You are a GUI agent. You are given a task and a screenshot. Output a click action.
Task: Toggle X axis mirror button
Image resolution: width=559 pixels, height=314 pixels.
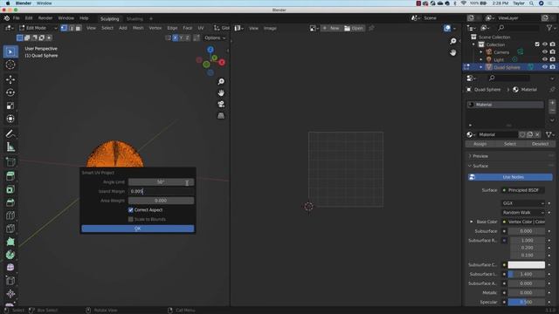tap(175, 38)
